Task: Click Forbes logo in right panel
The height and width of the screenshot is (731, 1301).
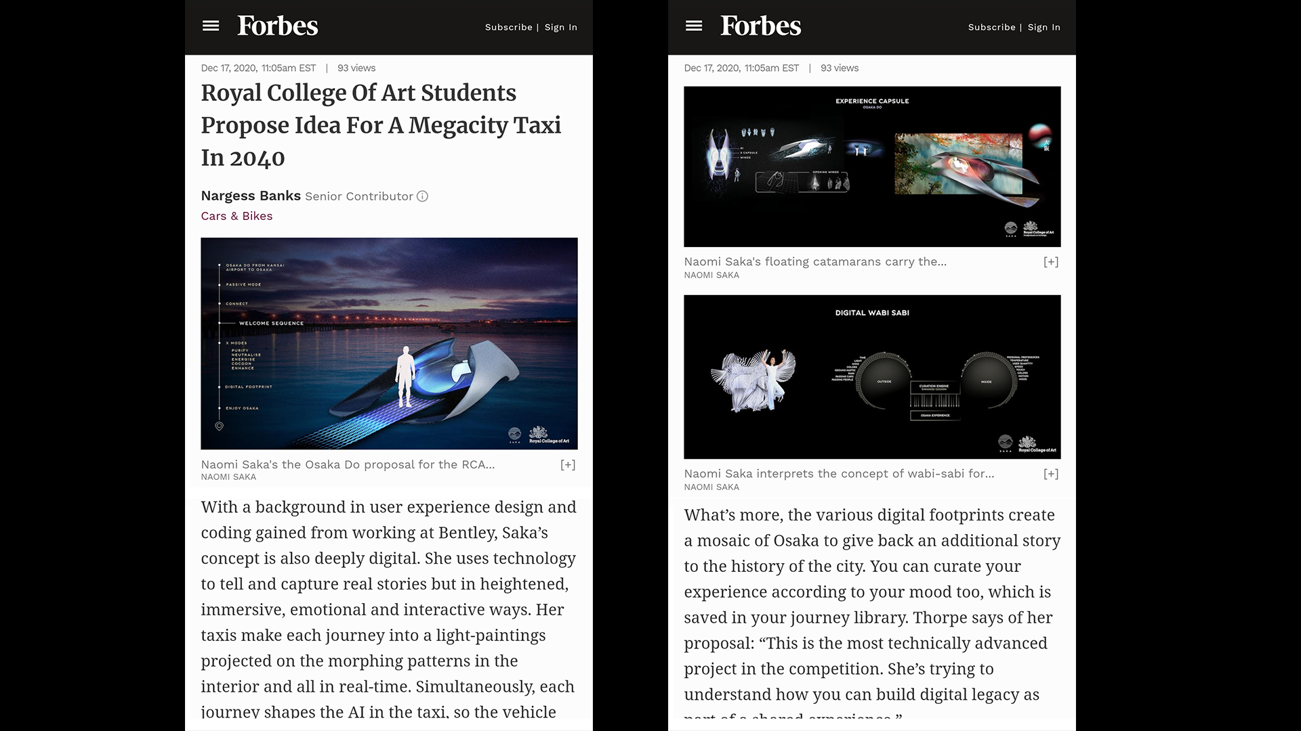Action: click(x=760, y=26)
